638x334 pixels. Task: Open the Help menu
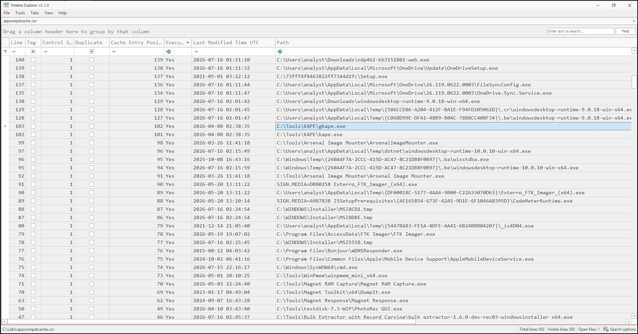tap(63, 13)
